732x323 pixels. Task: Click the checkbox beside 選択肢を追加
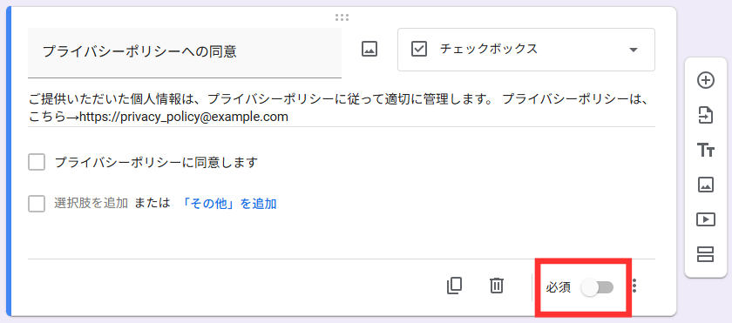37,204
